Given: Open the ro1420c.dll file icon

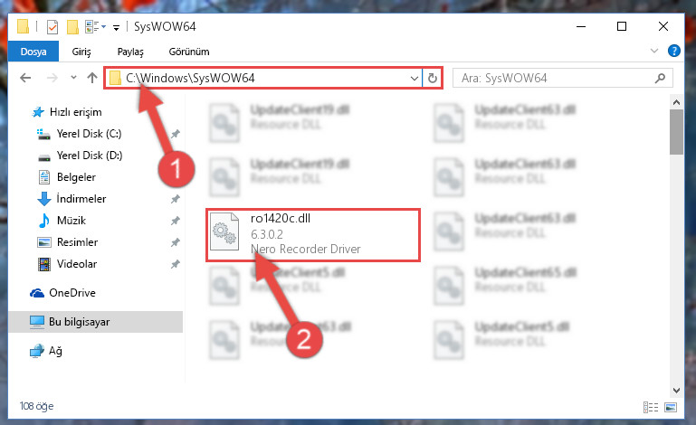Looking at the screenshot, I should point(224,232).
